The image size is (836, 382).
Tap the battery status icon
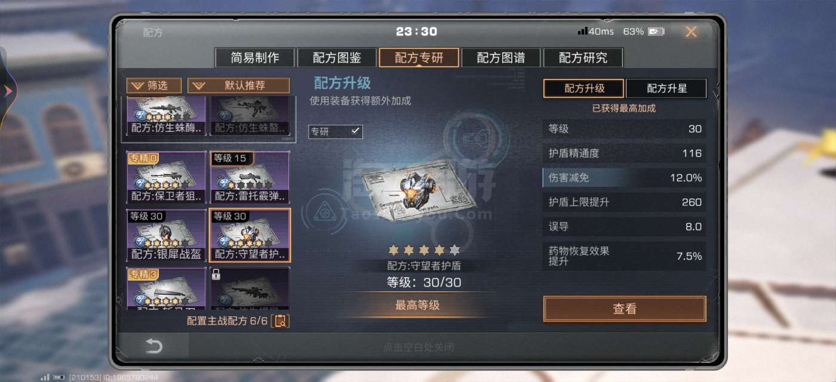tap(656, 32)
